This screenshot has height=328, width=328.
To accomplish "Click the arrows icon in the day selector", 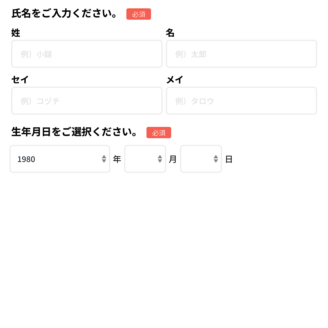I will pyautogui.click(x=216, y=159).
